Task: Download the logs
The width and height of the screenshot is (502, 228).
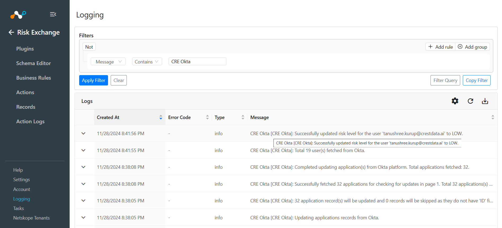Action: 485,101
